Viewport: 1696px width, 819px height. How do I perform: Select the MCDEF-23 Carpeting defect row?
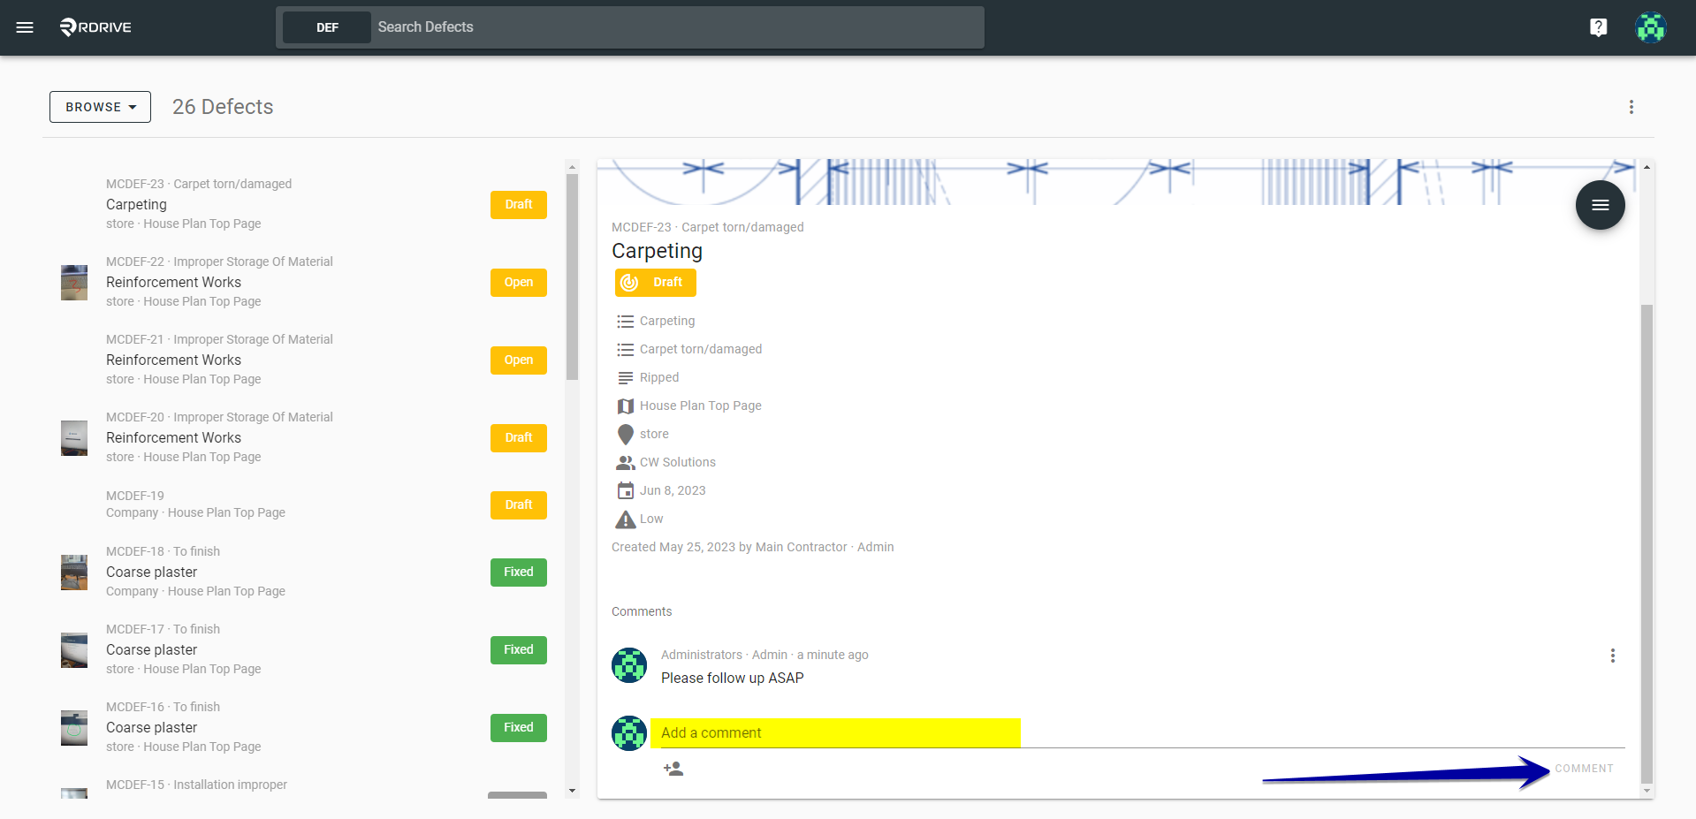tap(303, 204)
